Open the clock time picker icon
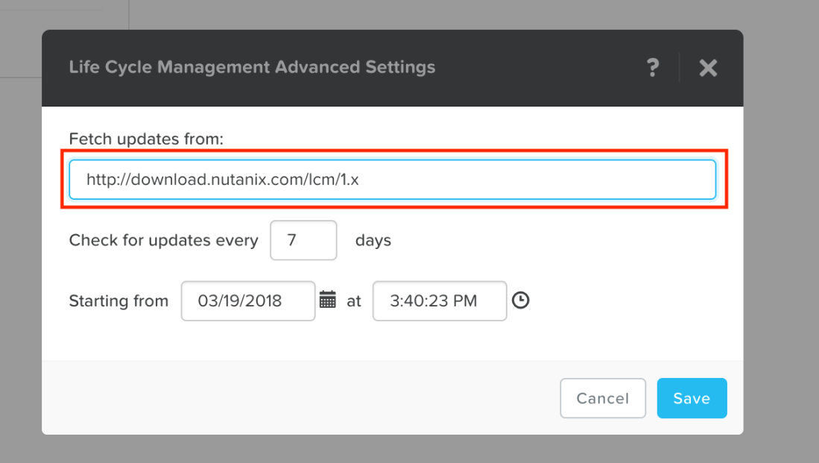The image size is (819, 463). coord(521,300)
